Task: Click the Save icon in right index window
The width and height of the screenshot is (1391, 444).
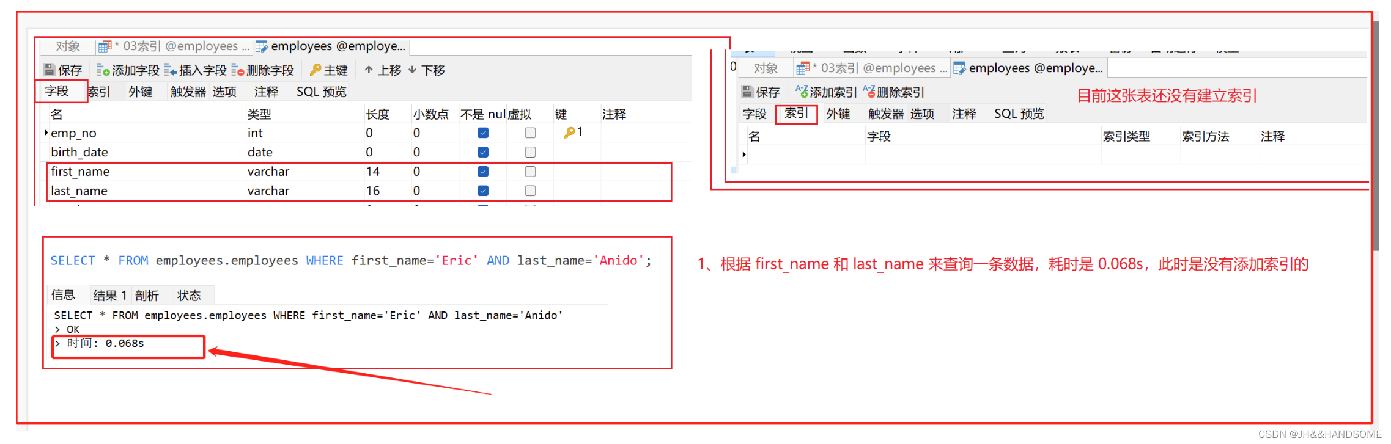Action: point(747,92)
